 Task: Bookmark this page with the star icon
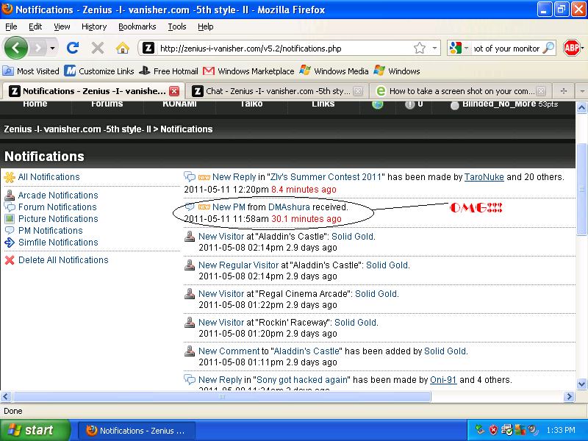[420, 48]
